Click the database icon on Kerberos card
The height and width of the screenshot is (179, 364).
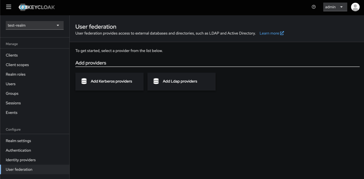84,81
